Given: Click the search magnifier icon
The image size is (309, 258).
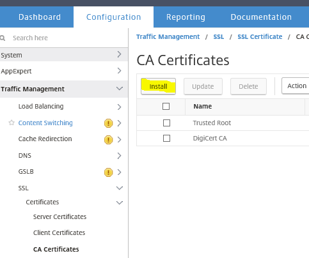Looking at the screenshot, I should click(x=3, y=38).
